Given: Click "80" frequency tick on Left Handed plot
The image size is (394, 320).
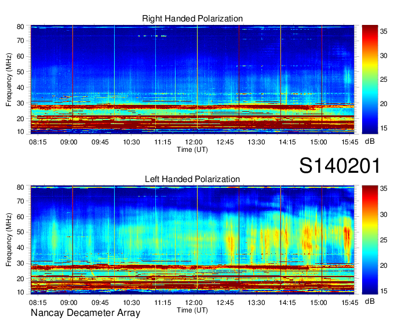Looking at the screenshot, I should [21, 187].
